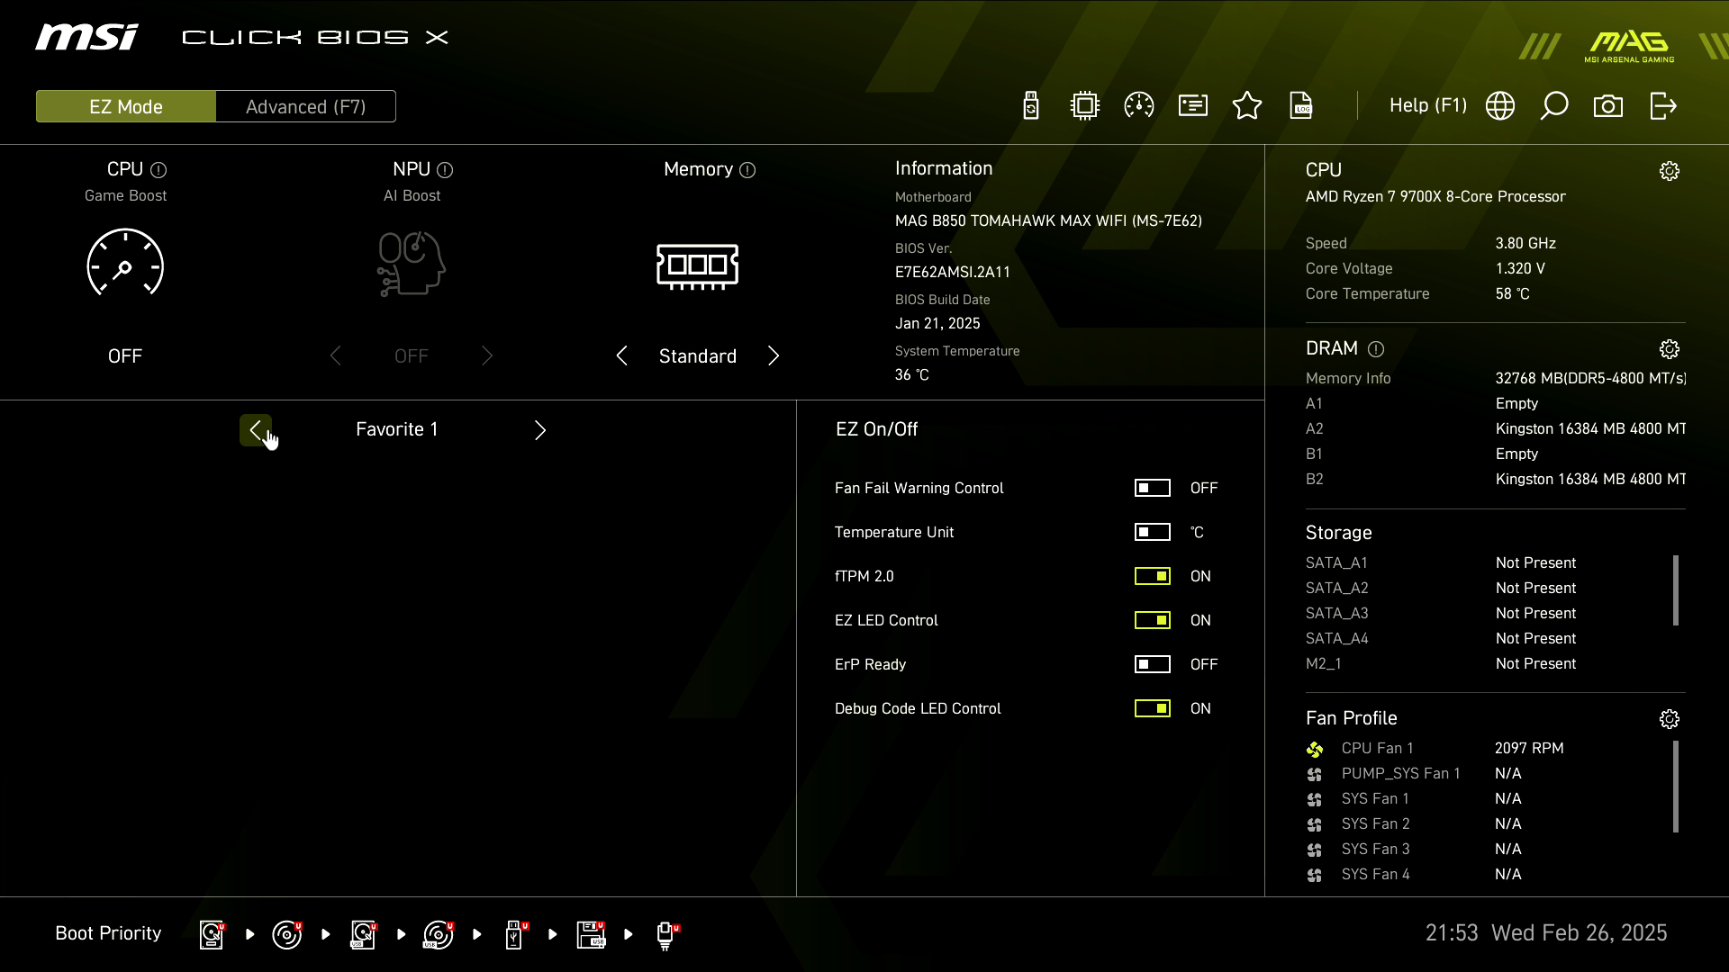This screenshot has width=1729, height=972.
Task: Click the Help (F1) button
Action: point(1427,106)
